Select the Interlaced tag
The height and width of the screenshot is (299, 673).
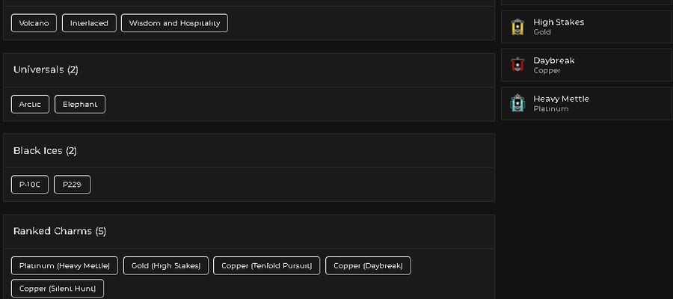(x=89, y=23)
